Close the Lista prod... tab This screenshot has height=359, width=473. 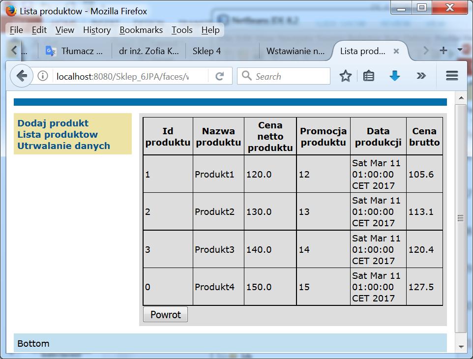(x=396, y=51)
